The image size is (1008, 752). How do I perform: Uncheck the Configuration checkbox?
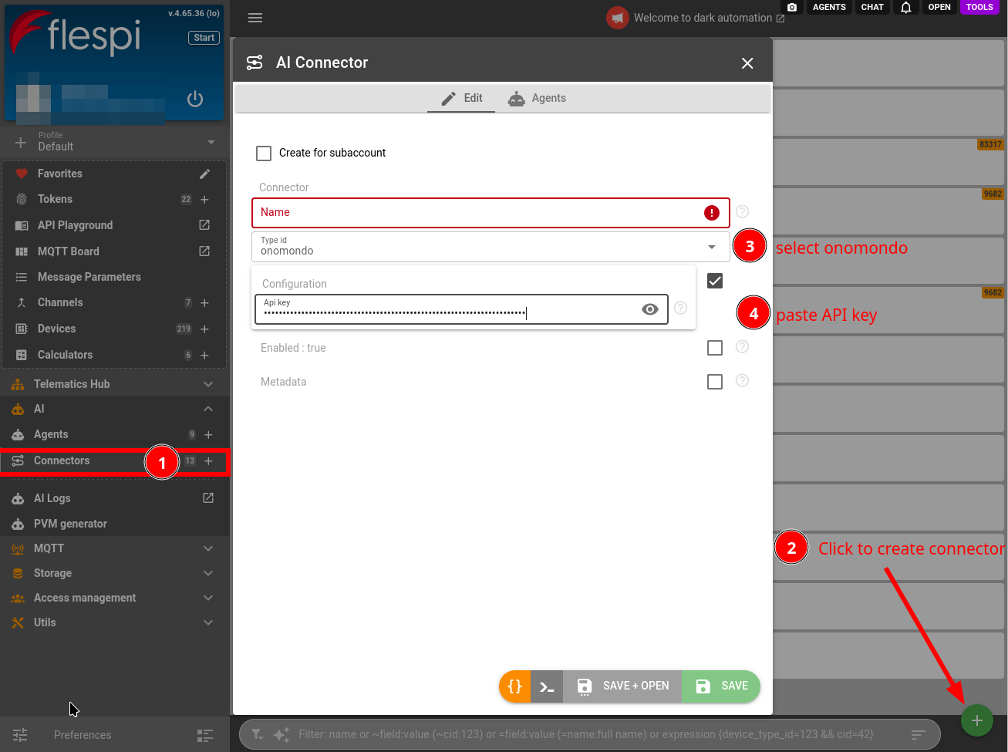coord(715,281)
